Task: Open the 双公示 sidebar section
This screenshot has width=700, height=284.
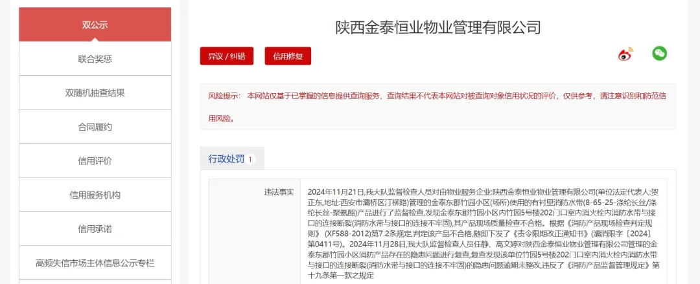Action: click(95, 25)
